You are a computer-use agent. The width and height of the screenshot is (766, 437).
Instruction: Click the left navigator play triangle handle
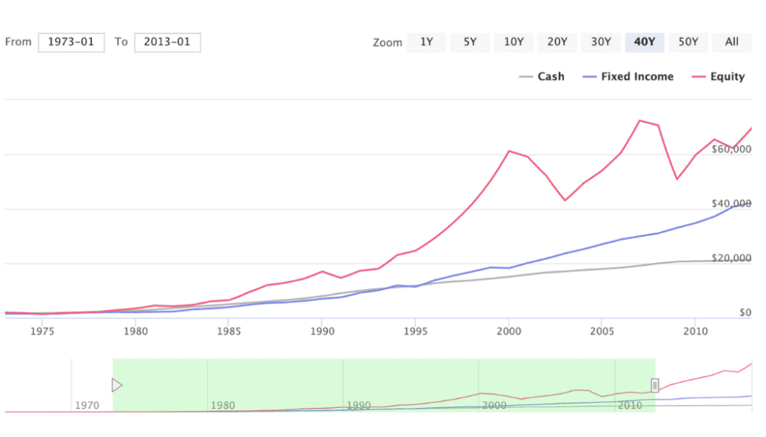(x=117, y=385)
